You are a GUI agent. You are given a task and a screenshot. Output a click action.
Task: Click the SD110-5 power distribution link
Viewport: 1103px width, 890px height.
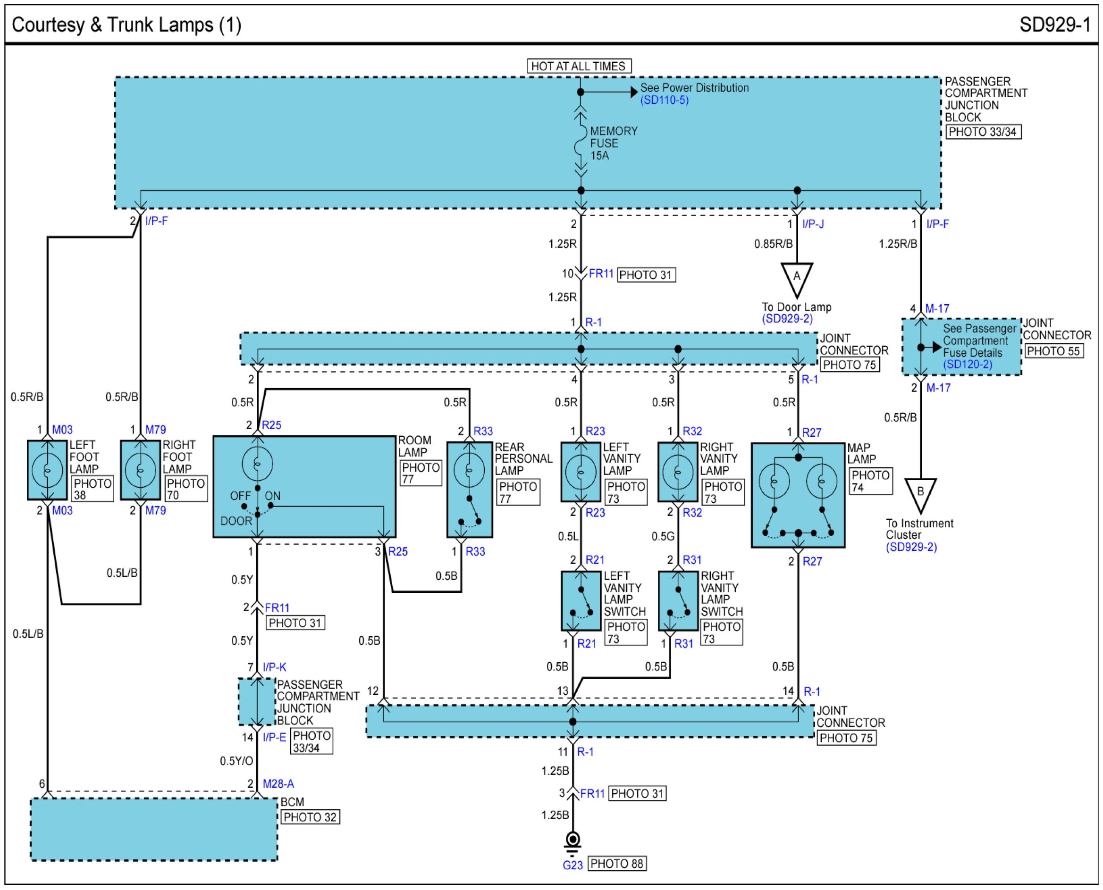coord(664,100)
